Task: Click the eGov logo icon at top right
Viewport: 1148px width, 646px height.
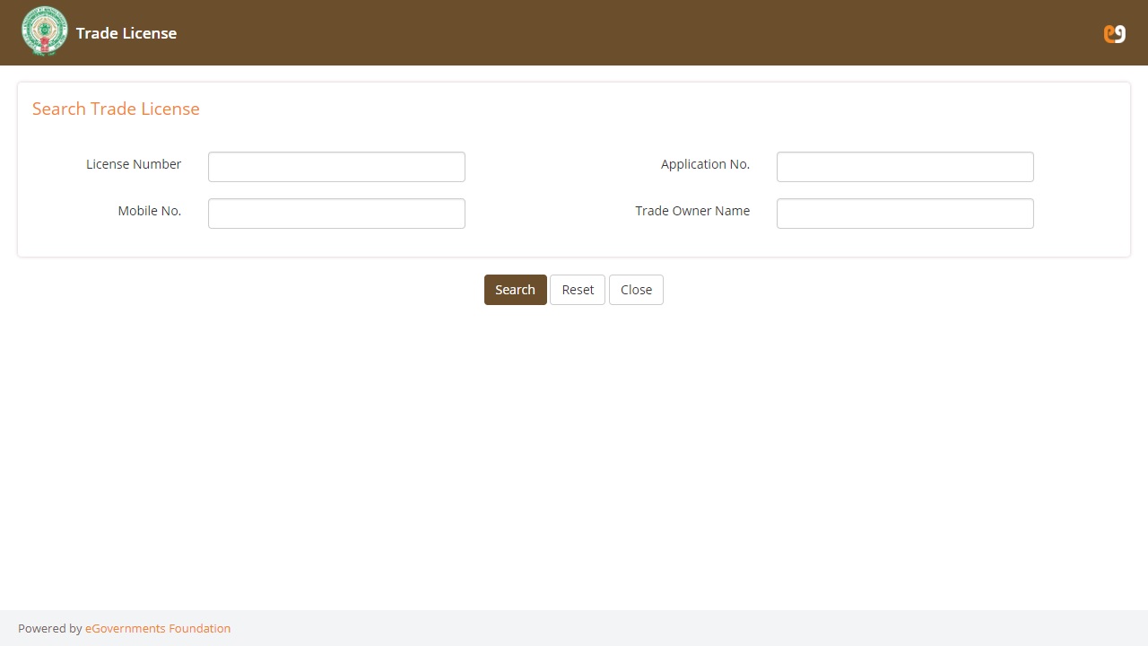Action: point(1114,33)
